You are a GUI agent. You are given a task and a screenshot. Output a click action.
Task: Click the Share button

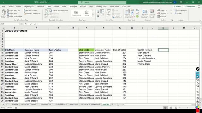[x=177, y=6]
